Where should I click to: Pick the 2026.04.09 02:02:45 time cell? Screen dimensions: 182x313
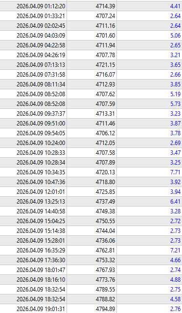tap(41, 26)
